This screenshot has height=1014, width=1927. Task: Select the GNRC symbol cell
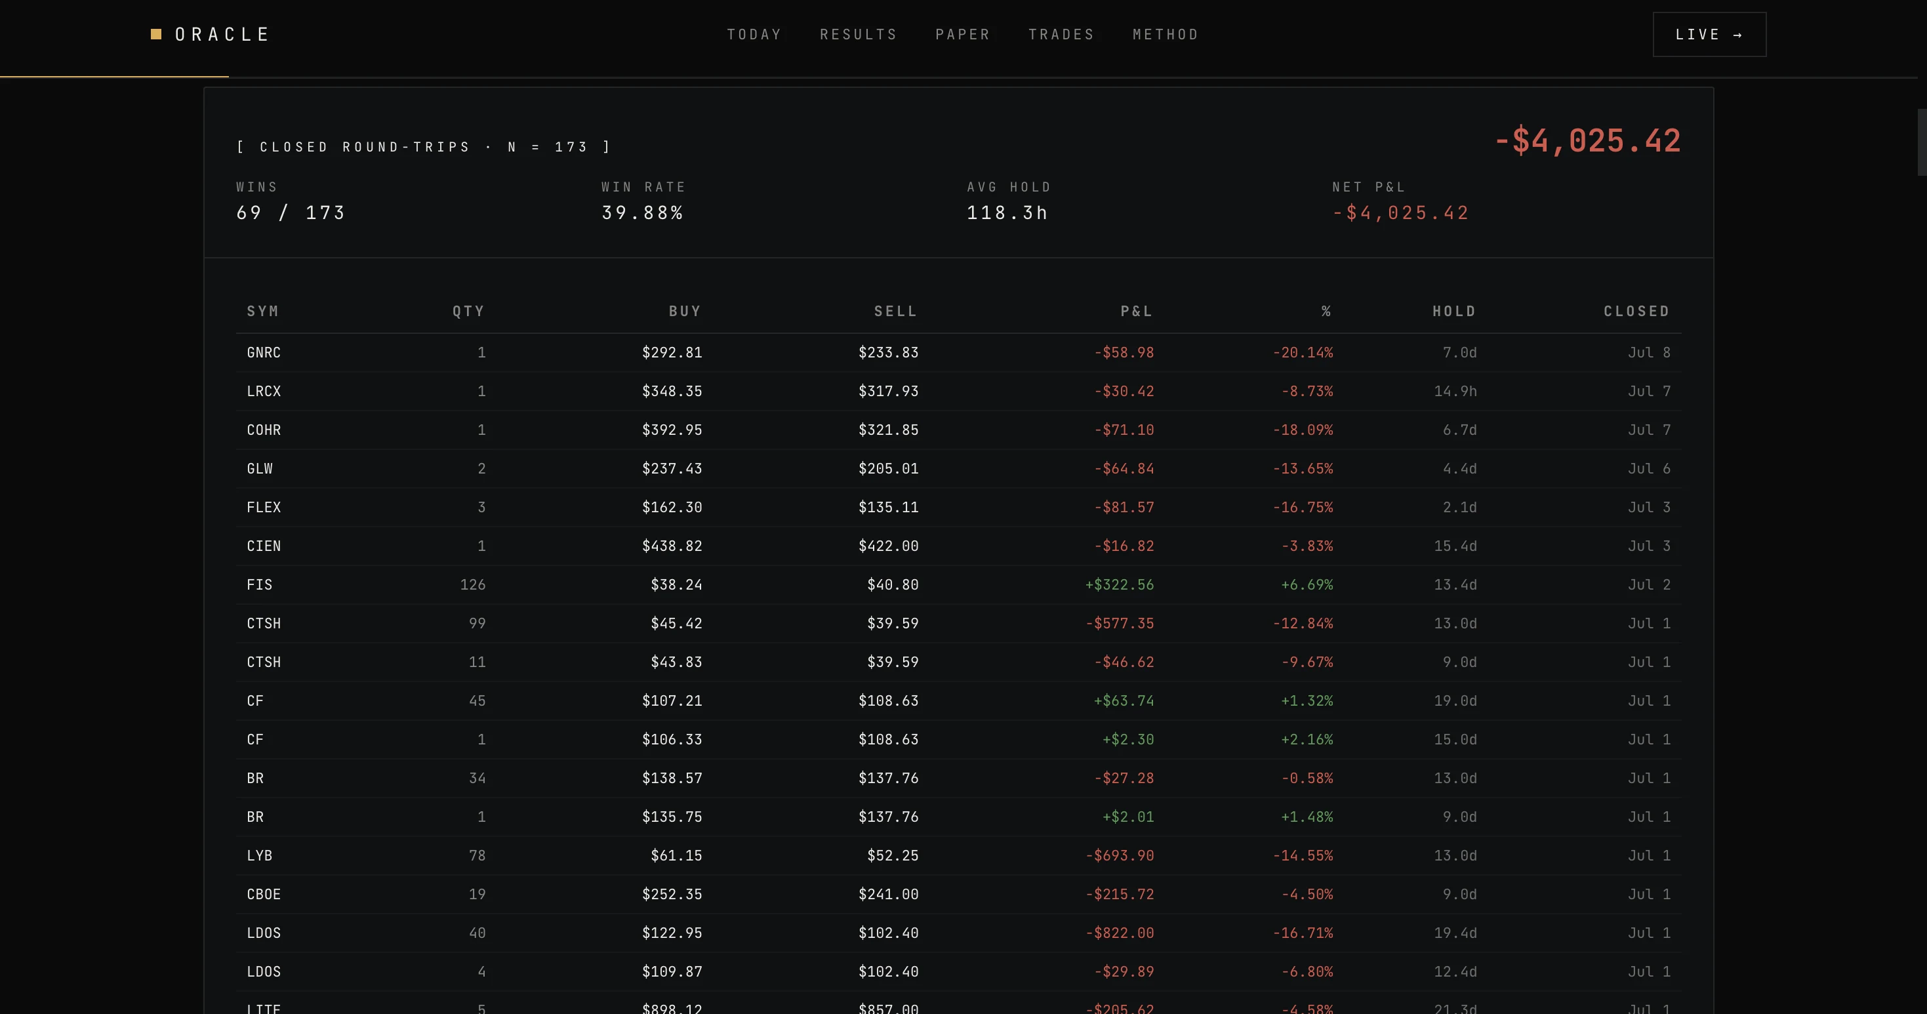tap(264, 352)
